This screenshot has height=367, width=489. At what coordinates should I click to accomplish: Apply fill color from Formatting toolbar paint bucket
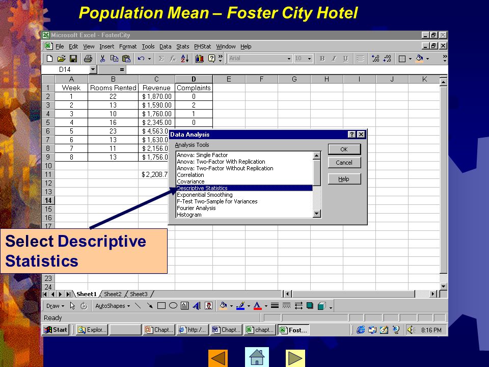(419, 58)
